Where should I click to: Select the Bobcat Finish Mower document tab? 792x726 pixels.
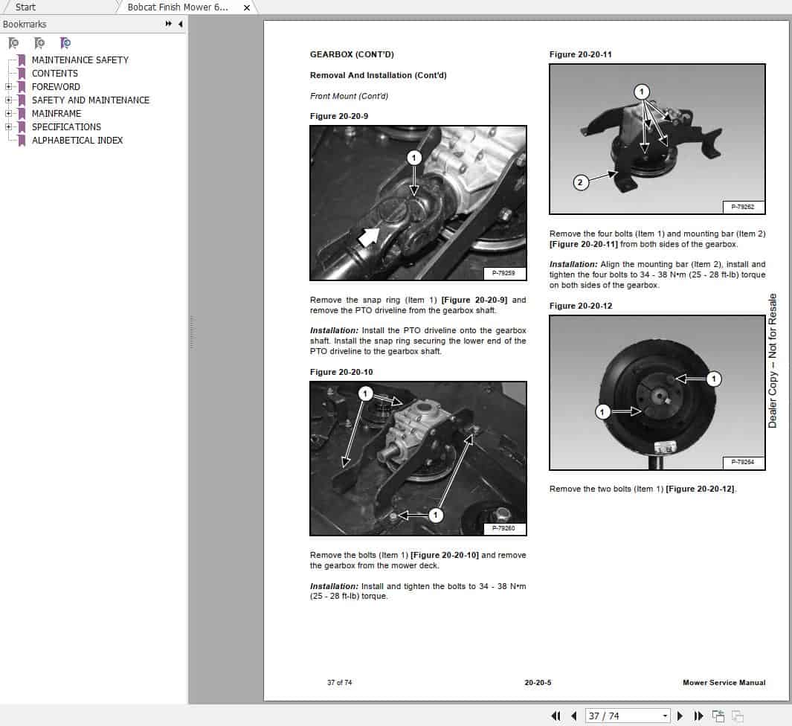point(178,7)
